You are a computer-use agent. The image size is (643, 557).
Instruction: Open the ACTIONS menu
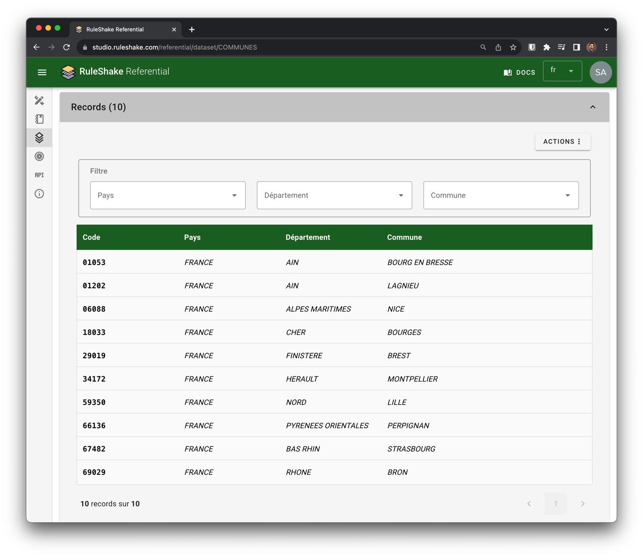[x=562, y=142]
